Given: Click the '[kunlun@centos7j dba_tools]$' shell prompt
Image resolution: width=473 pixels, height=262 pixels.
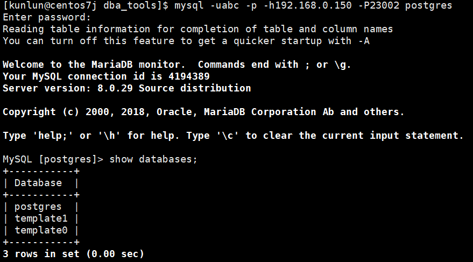Looking at the screenshot, I should click(86, 5).
